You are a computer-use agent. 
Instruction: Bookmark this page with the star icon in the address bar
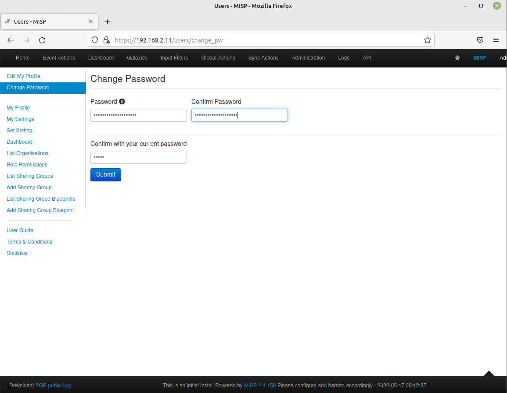[x=427, y=40]
